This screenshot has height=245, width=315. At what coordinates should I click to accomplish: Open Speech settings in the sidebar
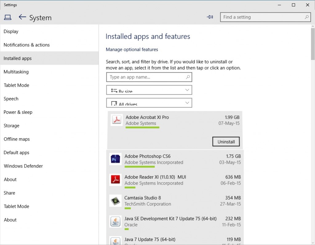click(50, 99)
